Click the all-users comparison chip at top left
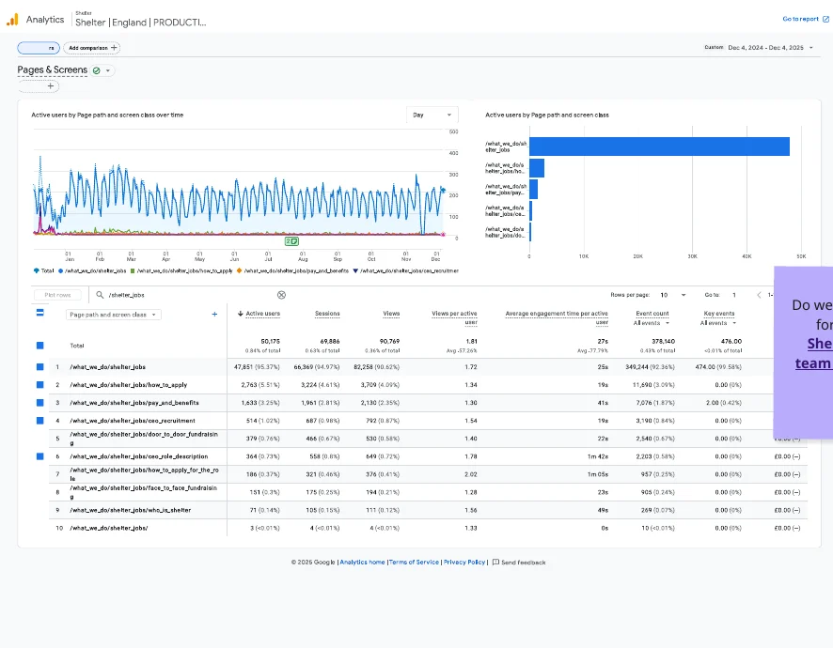The width and height of the screenshot is (833, 648). click(x=39, y=48)
